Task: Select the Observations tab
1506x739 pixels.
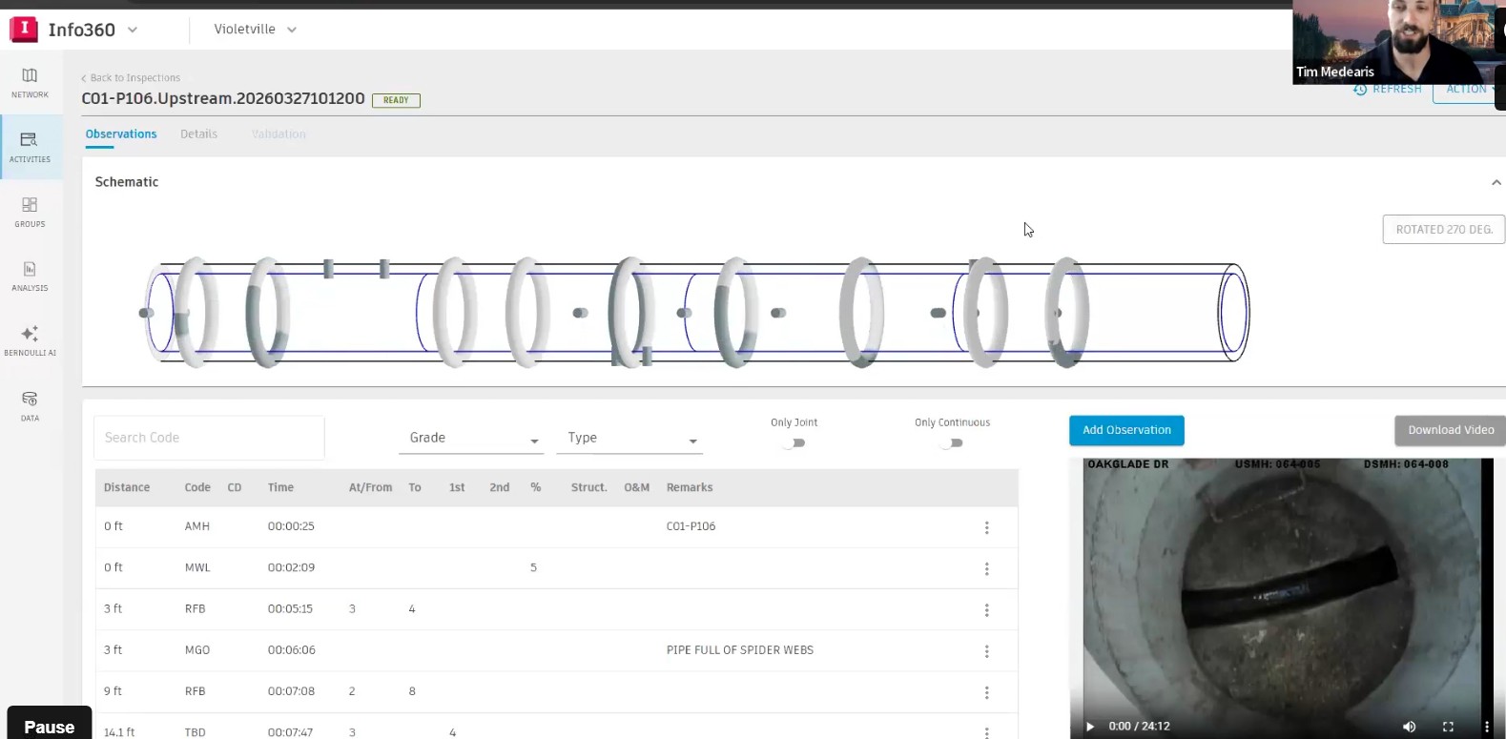Action: tap(121, 134)
